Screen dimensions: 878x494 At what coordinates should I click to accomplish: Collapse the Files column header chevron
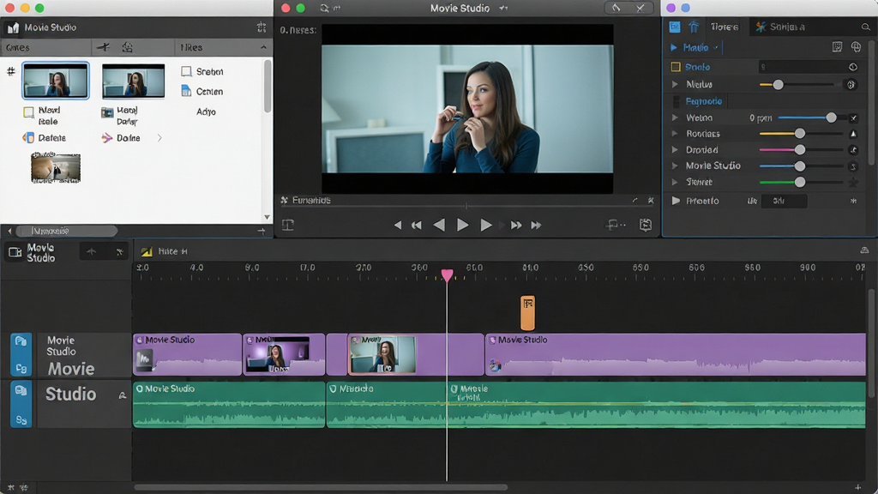(x=264, y=48)
